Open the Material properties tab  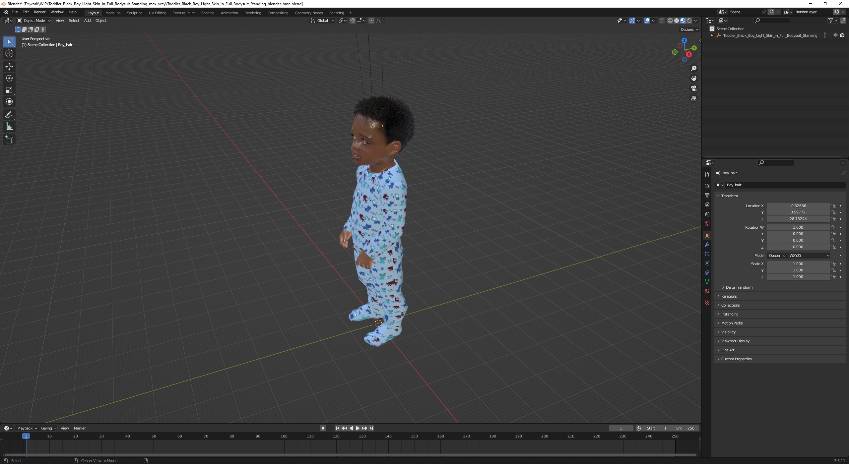coord(707,291)
